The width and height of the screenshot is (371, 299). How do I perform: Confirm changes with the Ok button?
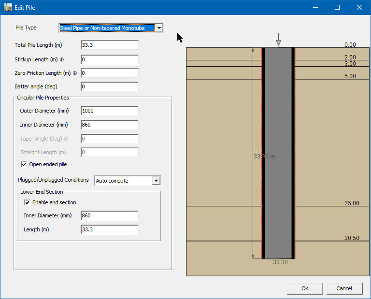305,288
